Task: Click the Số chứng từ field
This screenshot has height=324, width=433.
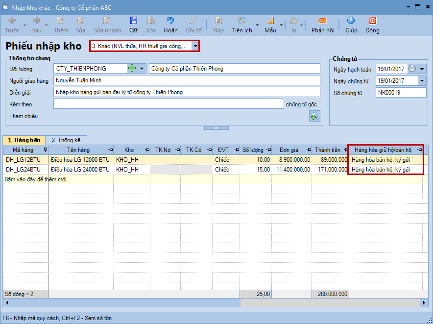Action: click(x=401, y=93)
